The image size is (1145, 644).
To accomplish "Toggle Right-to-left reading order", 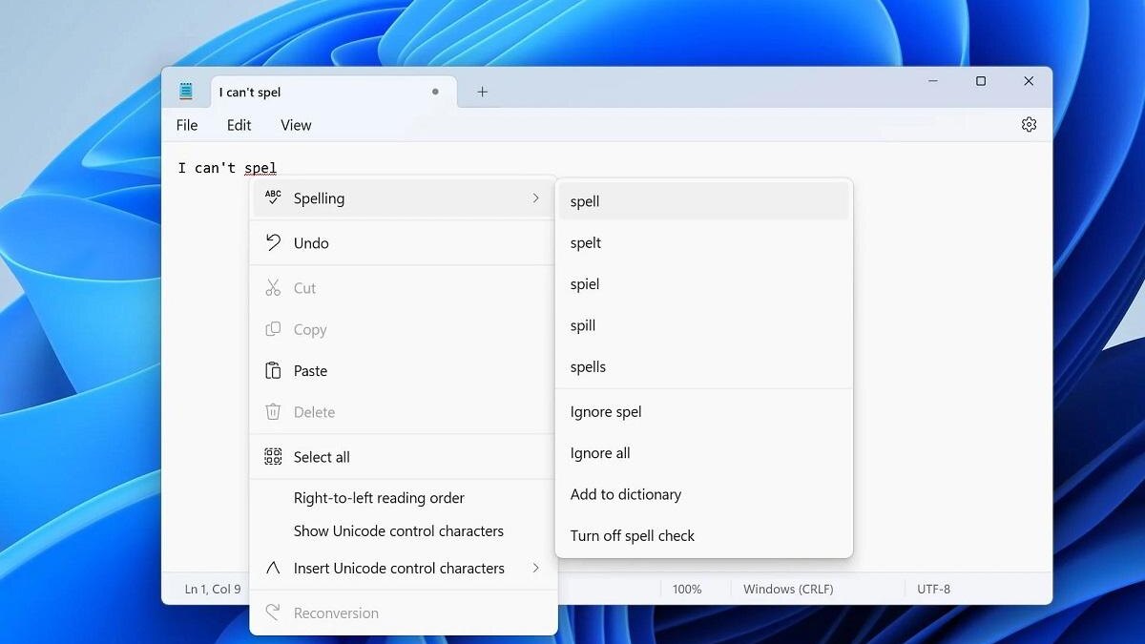I will 379,498.
